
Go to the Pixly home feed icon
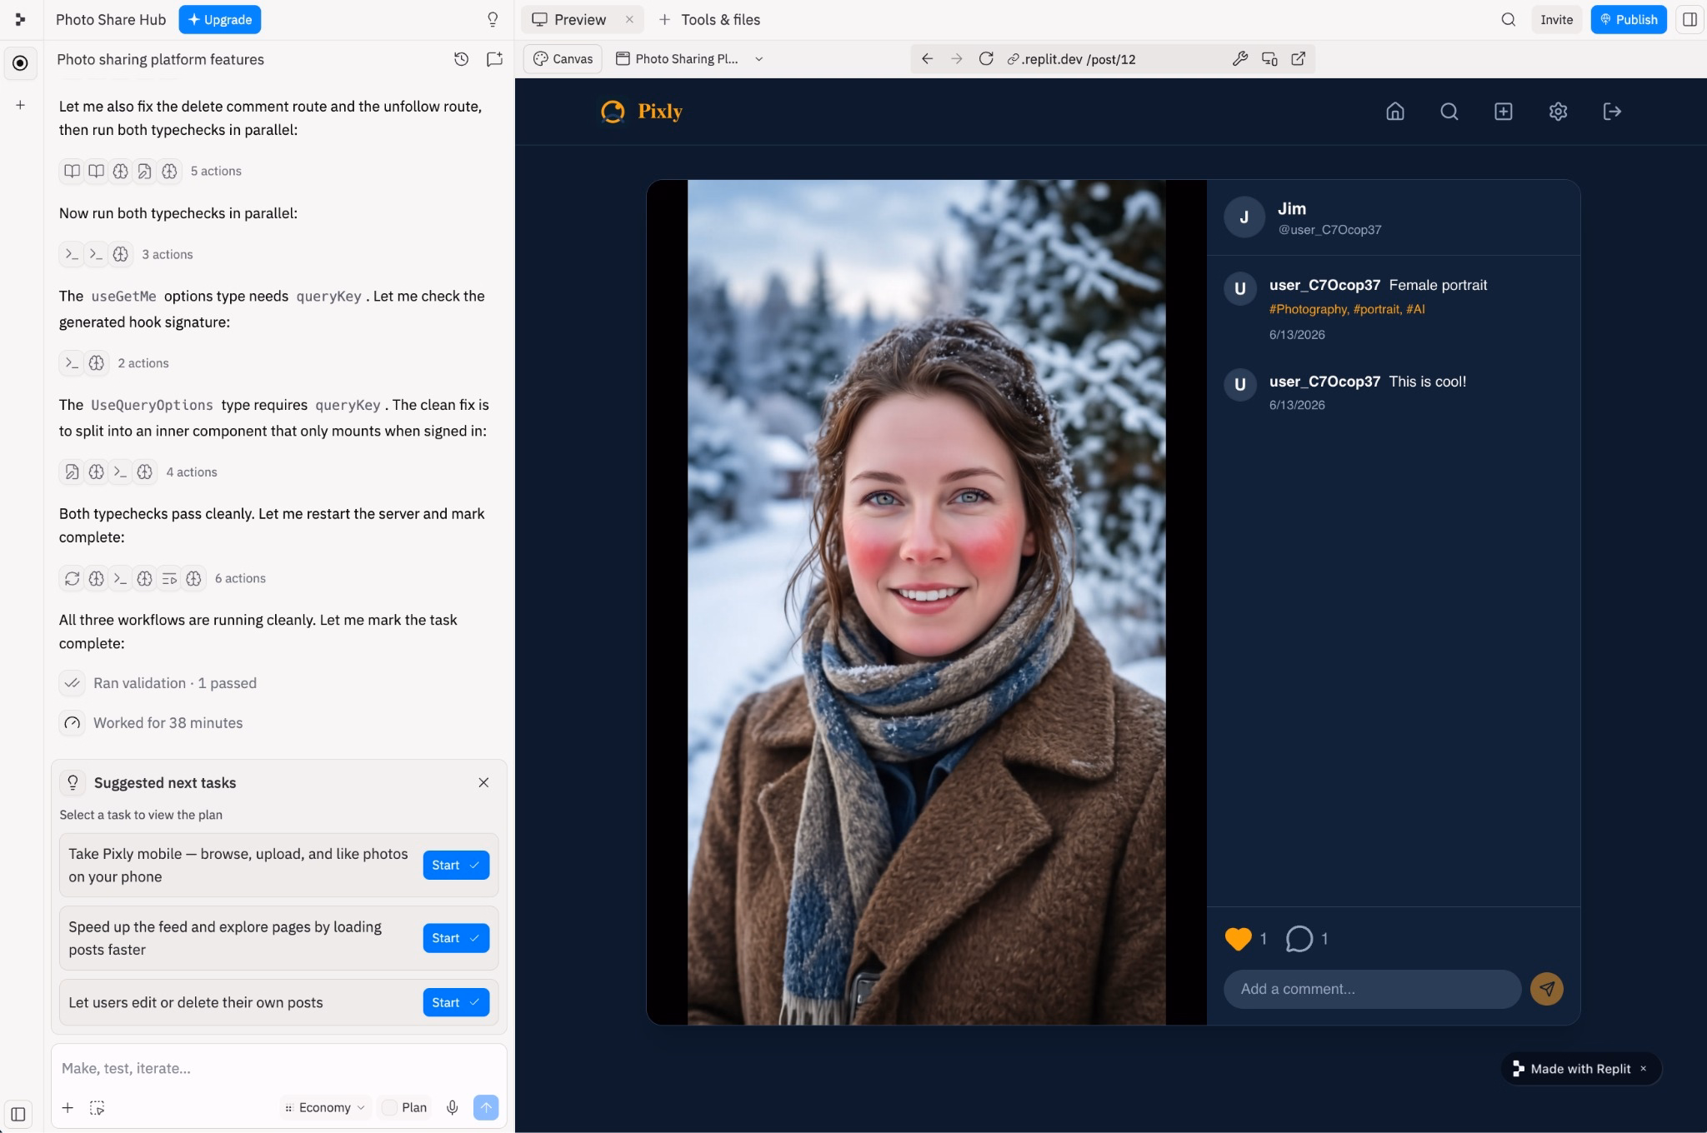tap(1395, 112)
